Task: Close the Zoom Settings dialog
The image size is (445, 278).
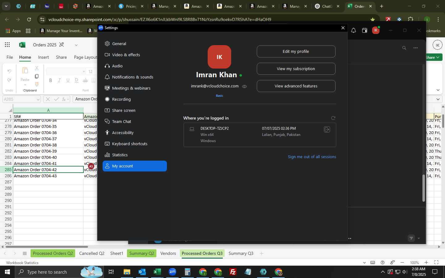Action: tap(343, 28)
